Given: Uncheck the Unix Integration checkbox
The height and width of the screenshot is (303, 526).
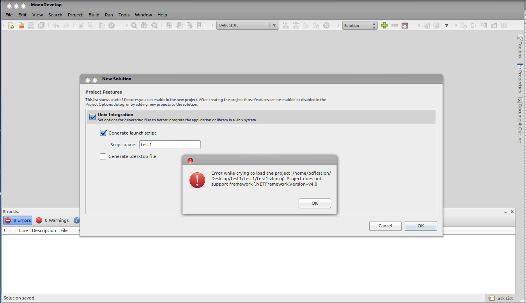Looking at the screenshot, I should 92,117.
